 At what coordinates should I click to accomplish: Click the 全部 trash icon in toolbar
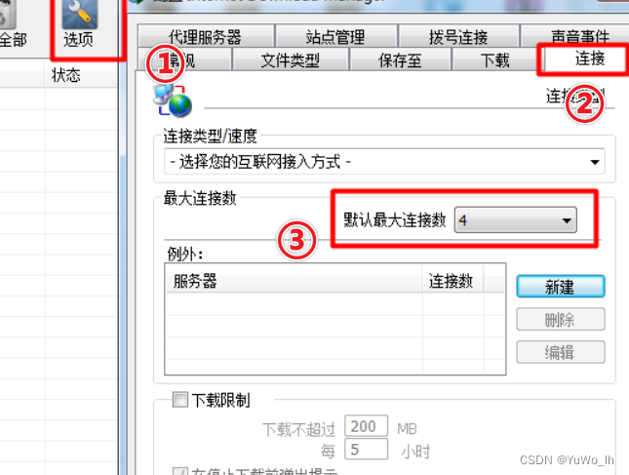pyautogui.click(x=7, y=14)
